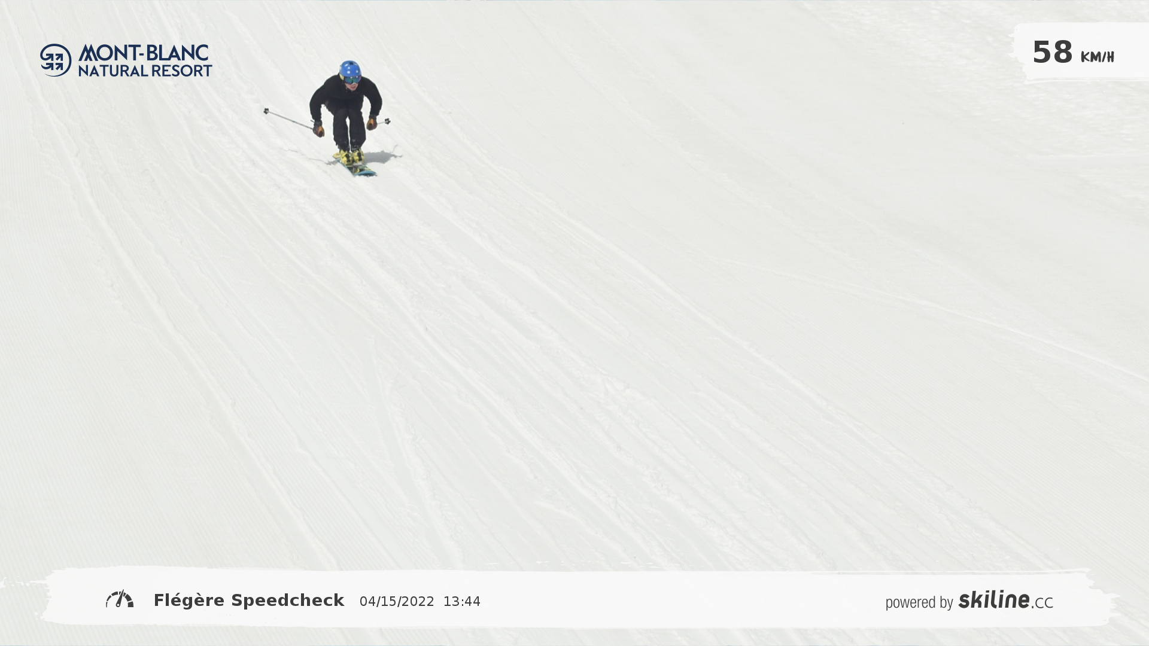Click the skier's blue helmet
The width and height of the screenshot is (1149, 646).
tap(350, 68)
